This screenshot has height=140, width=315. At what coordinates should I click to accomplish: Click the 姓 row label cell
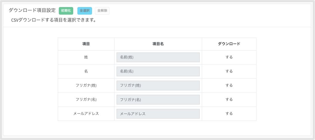[86, 57]
